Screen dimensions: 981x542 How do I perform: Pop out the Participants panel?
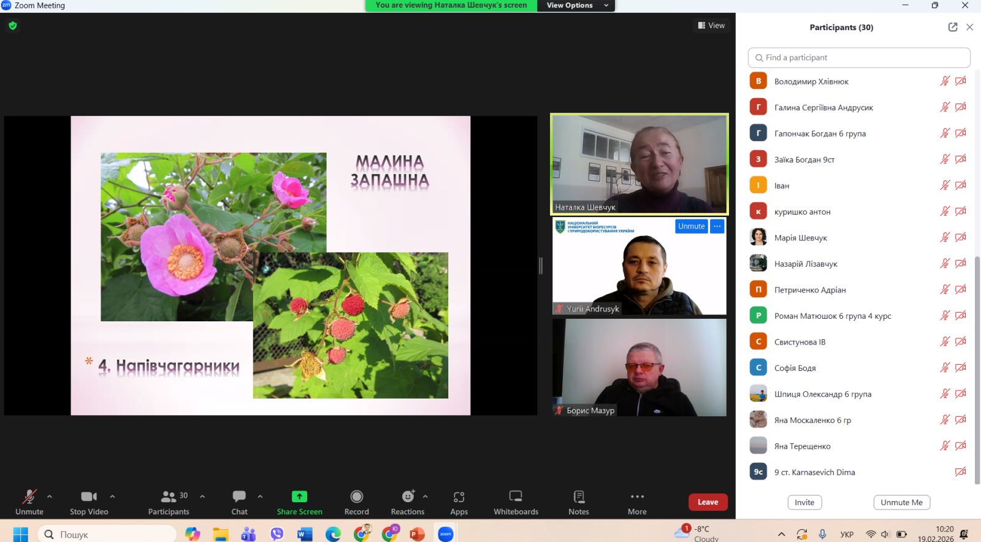tap(953, 27)
